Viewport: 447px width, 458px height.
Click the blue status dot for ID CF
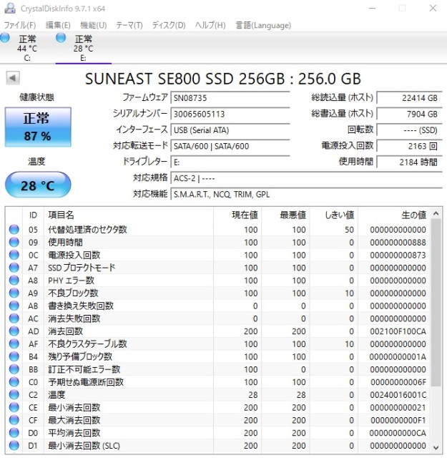coord(14,420)
